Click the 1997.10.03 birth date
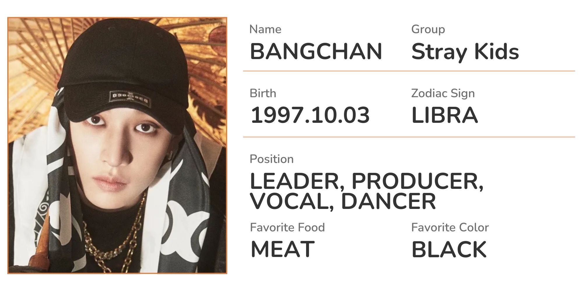The width and height of the screenshot is (583, 291). point(310,115)
